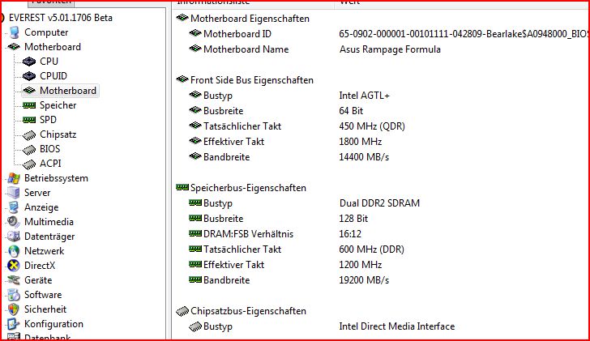Click the DirectX icon
The width and height of the screenshot is (590, 341).
14,266
